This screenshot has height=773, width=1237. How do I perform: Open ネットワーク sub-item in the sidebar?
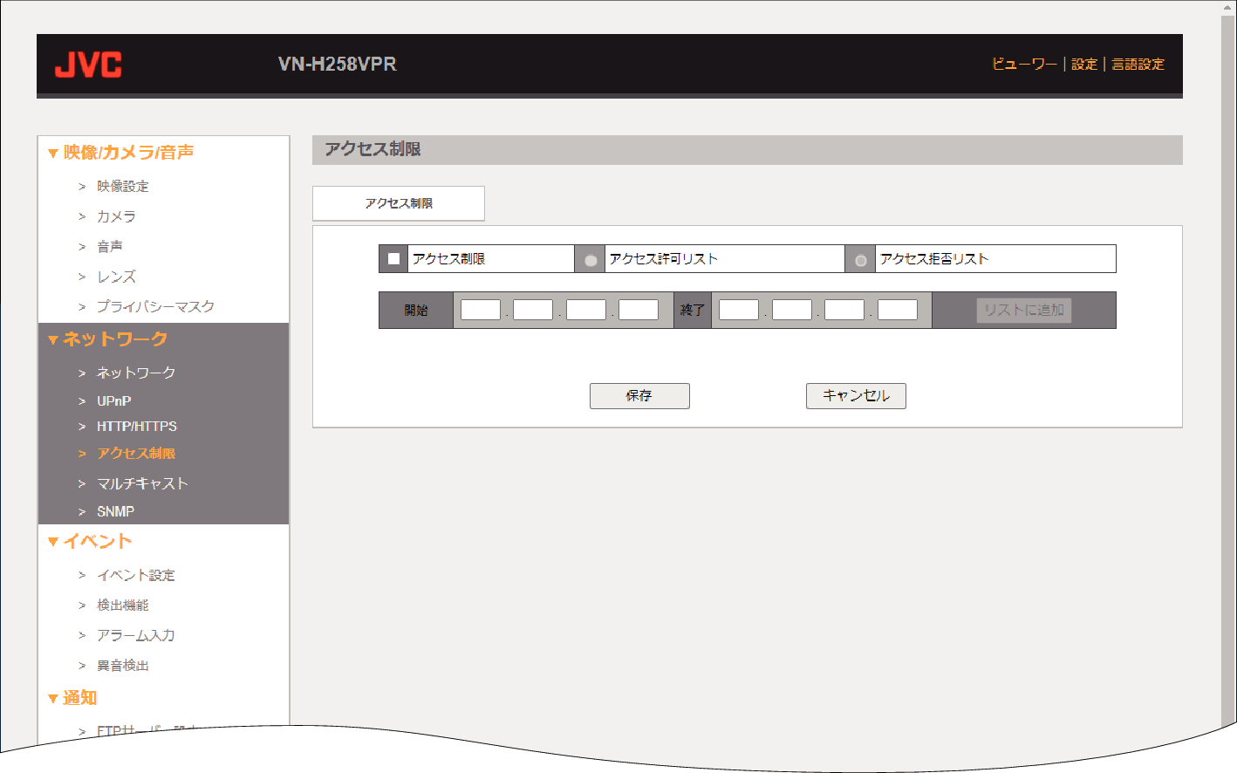(x=135, y=373)
